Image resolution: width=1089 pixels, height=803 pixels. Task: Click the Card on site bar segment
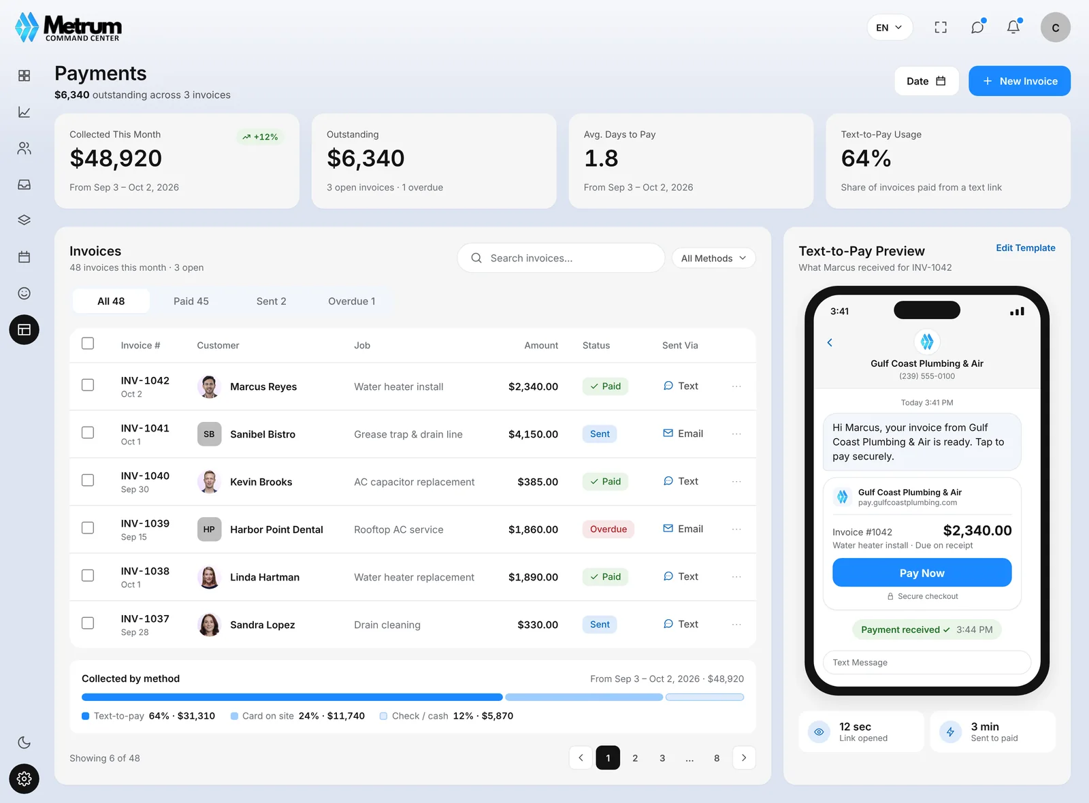[x=584, y=697]
